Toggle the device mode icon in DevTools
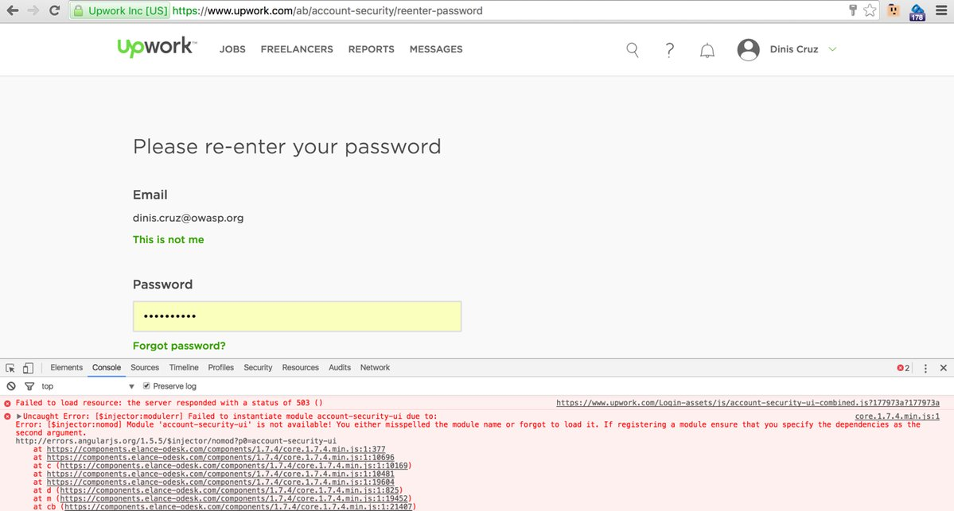954x511 pixels. coord(28,368)
